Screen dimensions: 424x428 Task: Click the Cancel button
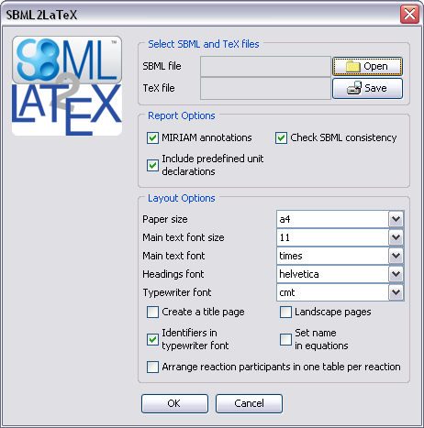(x=249, y=403)
